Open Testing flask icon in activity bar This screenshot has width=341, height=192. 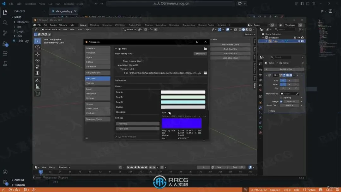[x=5, y=63]
